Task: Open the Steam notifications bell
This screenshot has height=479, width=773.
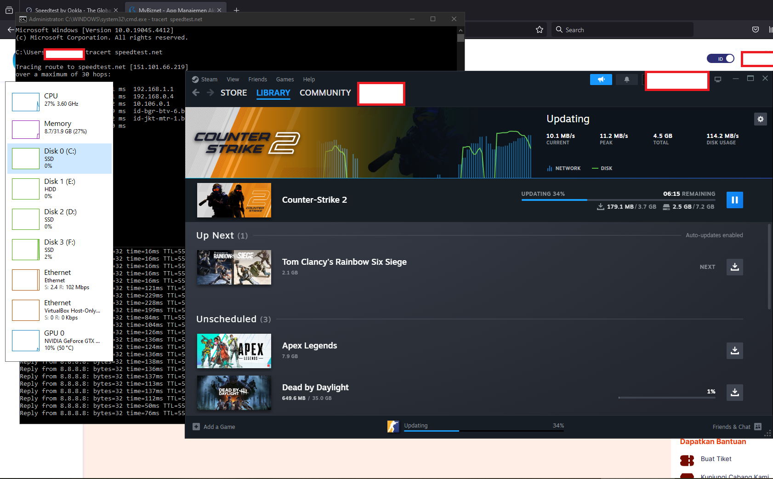Action: 626,79
